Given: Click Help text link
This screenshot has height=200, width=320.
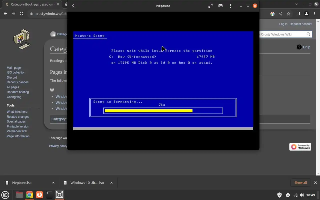Looking at the screenshot, I should coord(306,47).
